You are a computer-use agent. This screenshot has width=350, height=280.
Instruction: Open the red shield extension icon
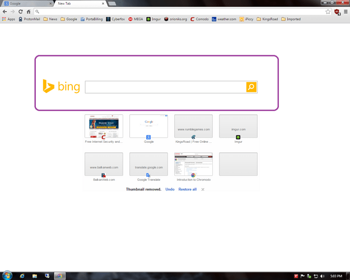[x=337, y=12]
